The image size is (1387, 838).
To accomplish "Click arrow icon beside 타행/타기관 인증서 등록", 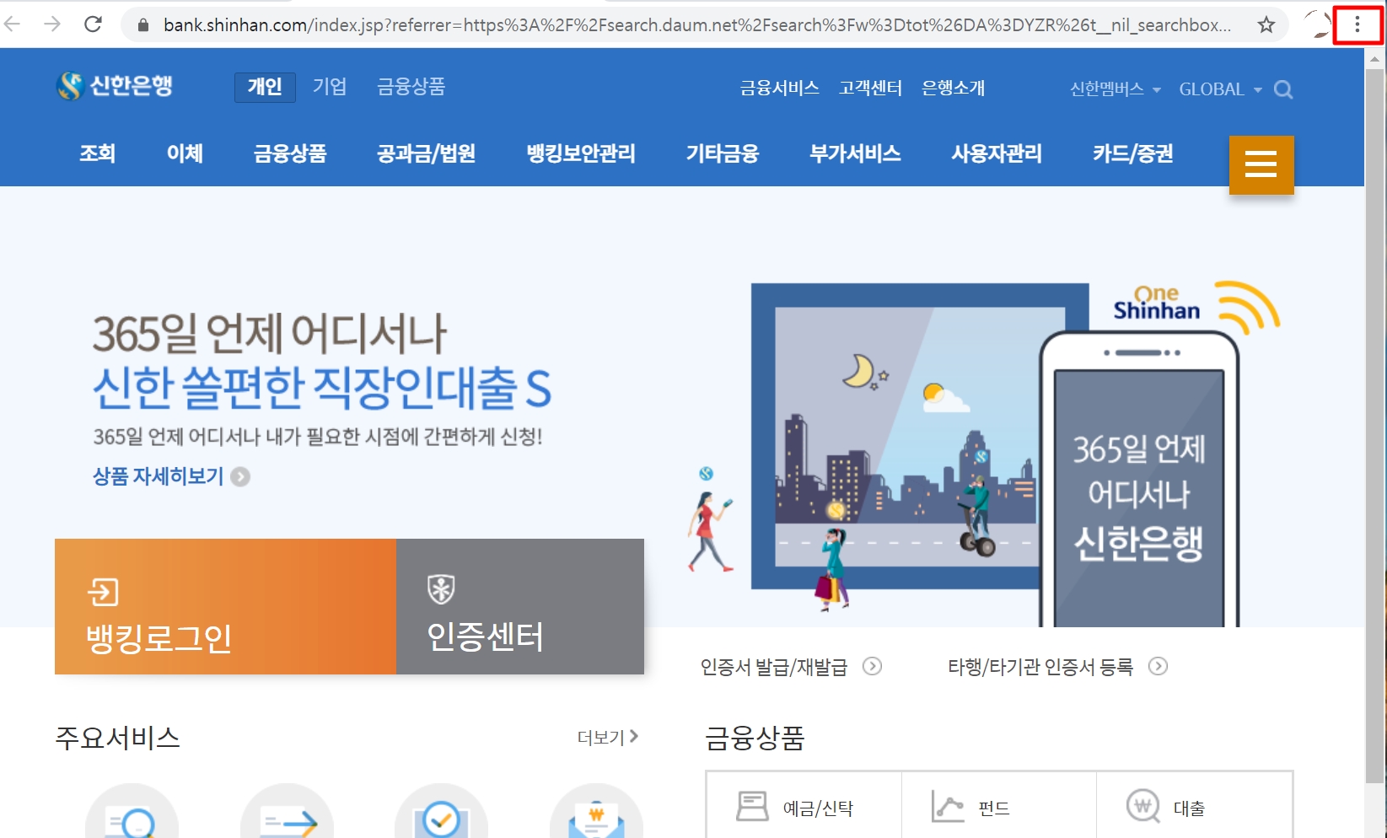I will [1159, 667].
